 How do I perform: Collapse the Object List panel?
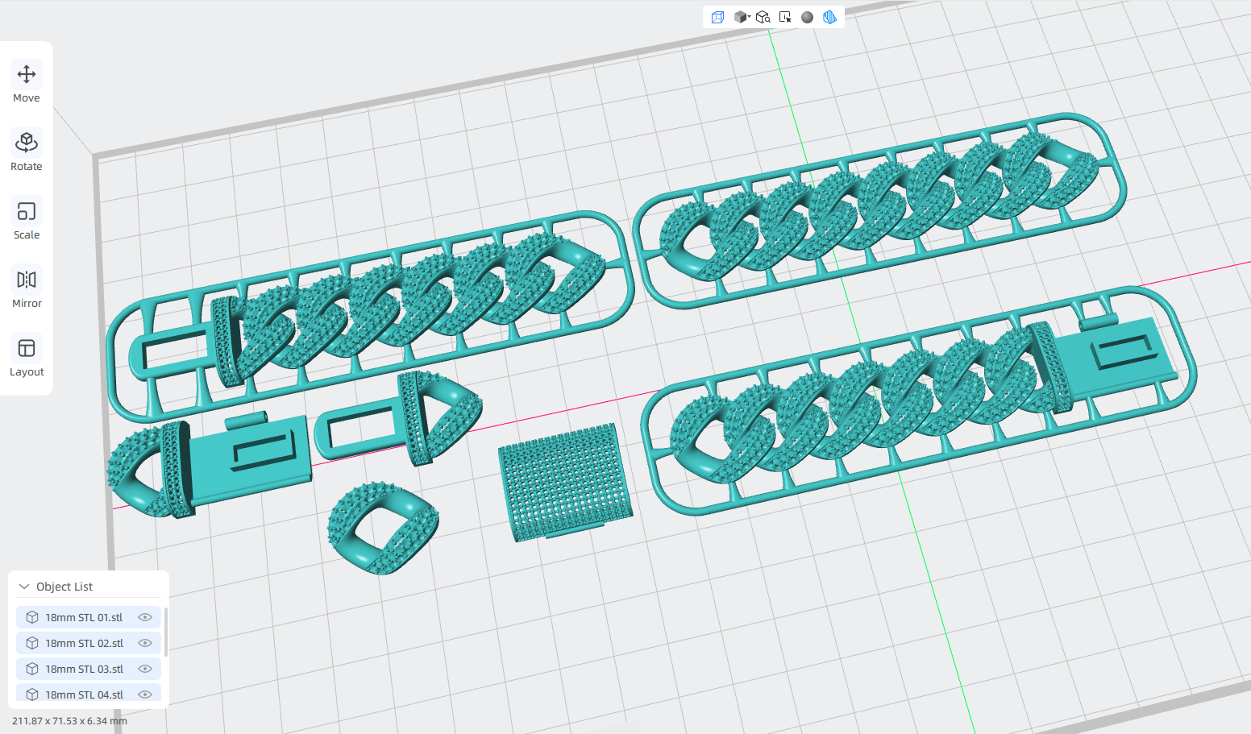click(24, 587)
